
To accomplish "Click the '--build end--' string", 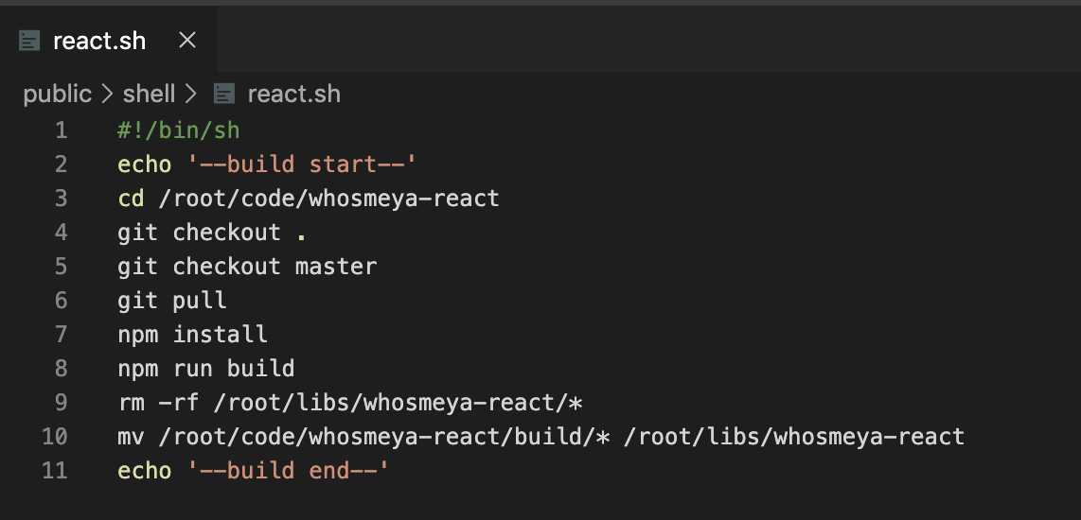I will (288, 471).
